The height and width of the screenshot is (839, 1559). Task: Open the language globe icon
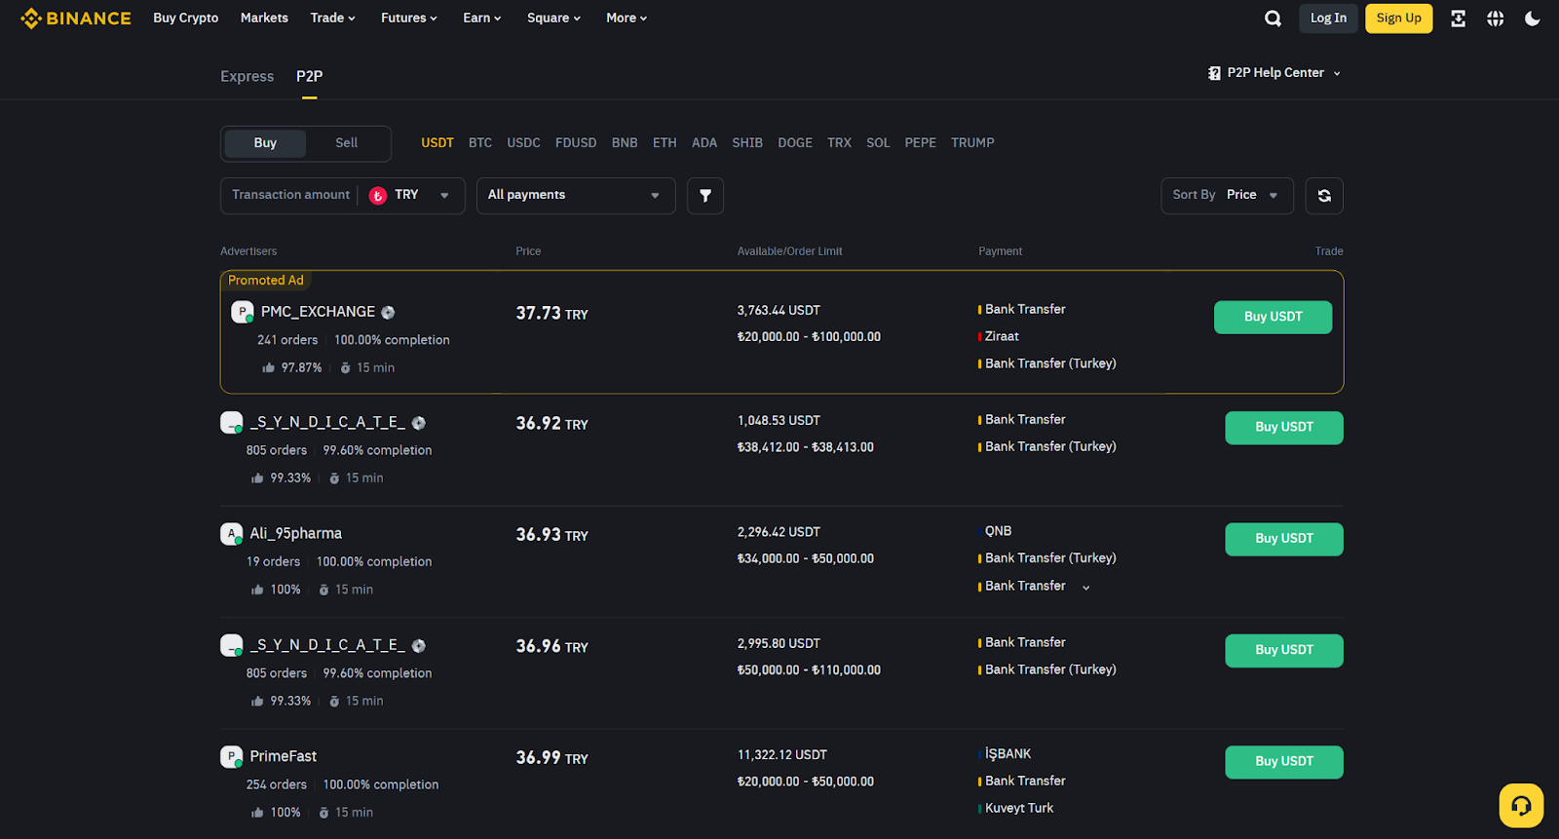click(x=1495, y=19)
